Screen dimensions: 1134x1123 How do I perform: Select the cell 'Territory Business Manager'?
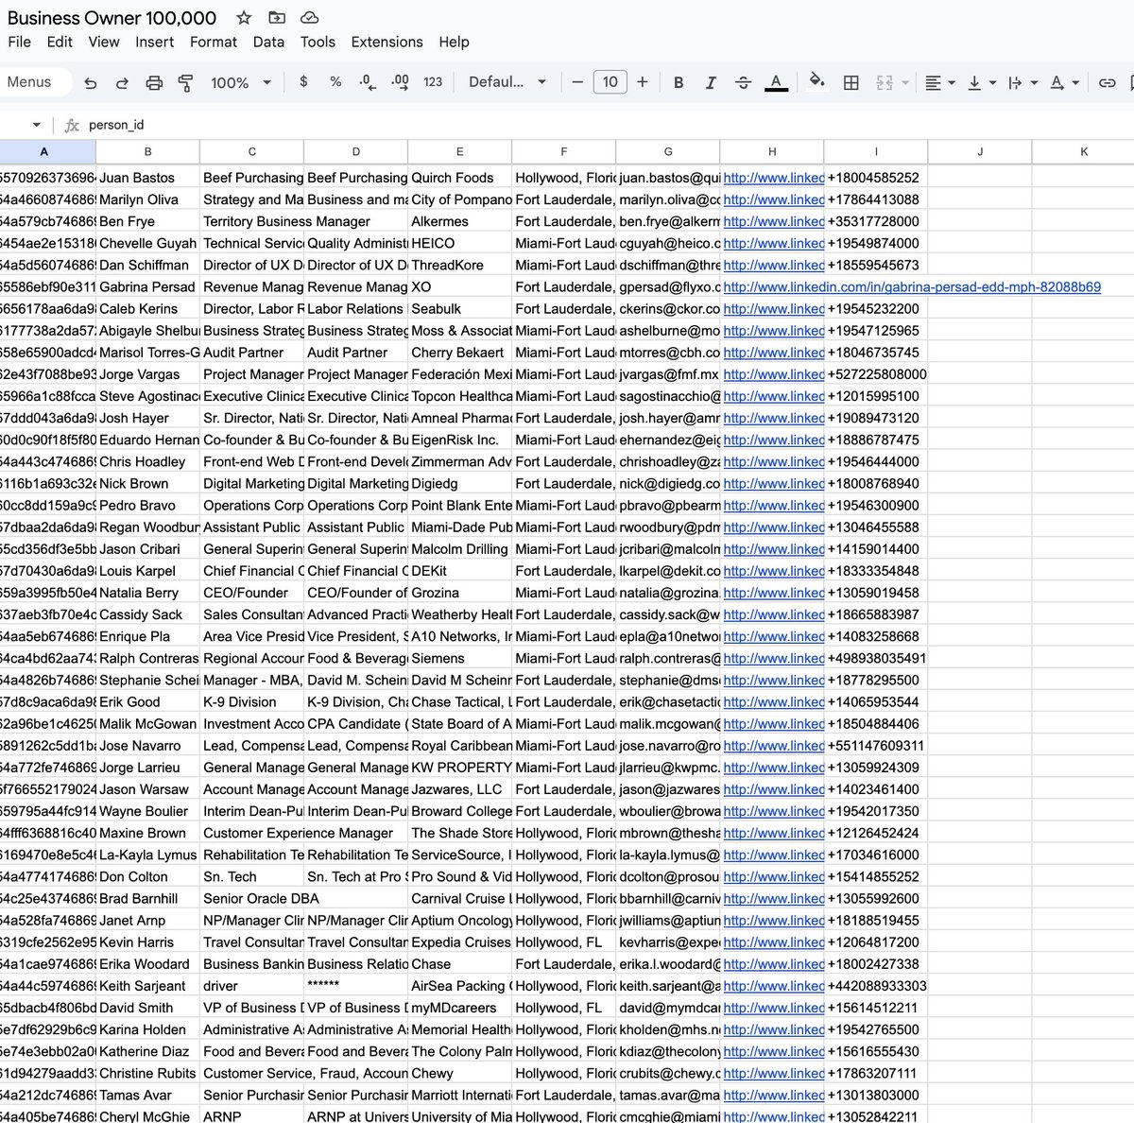click(286, 221)
